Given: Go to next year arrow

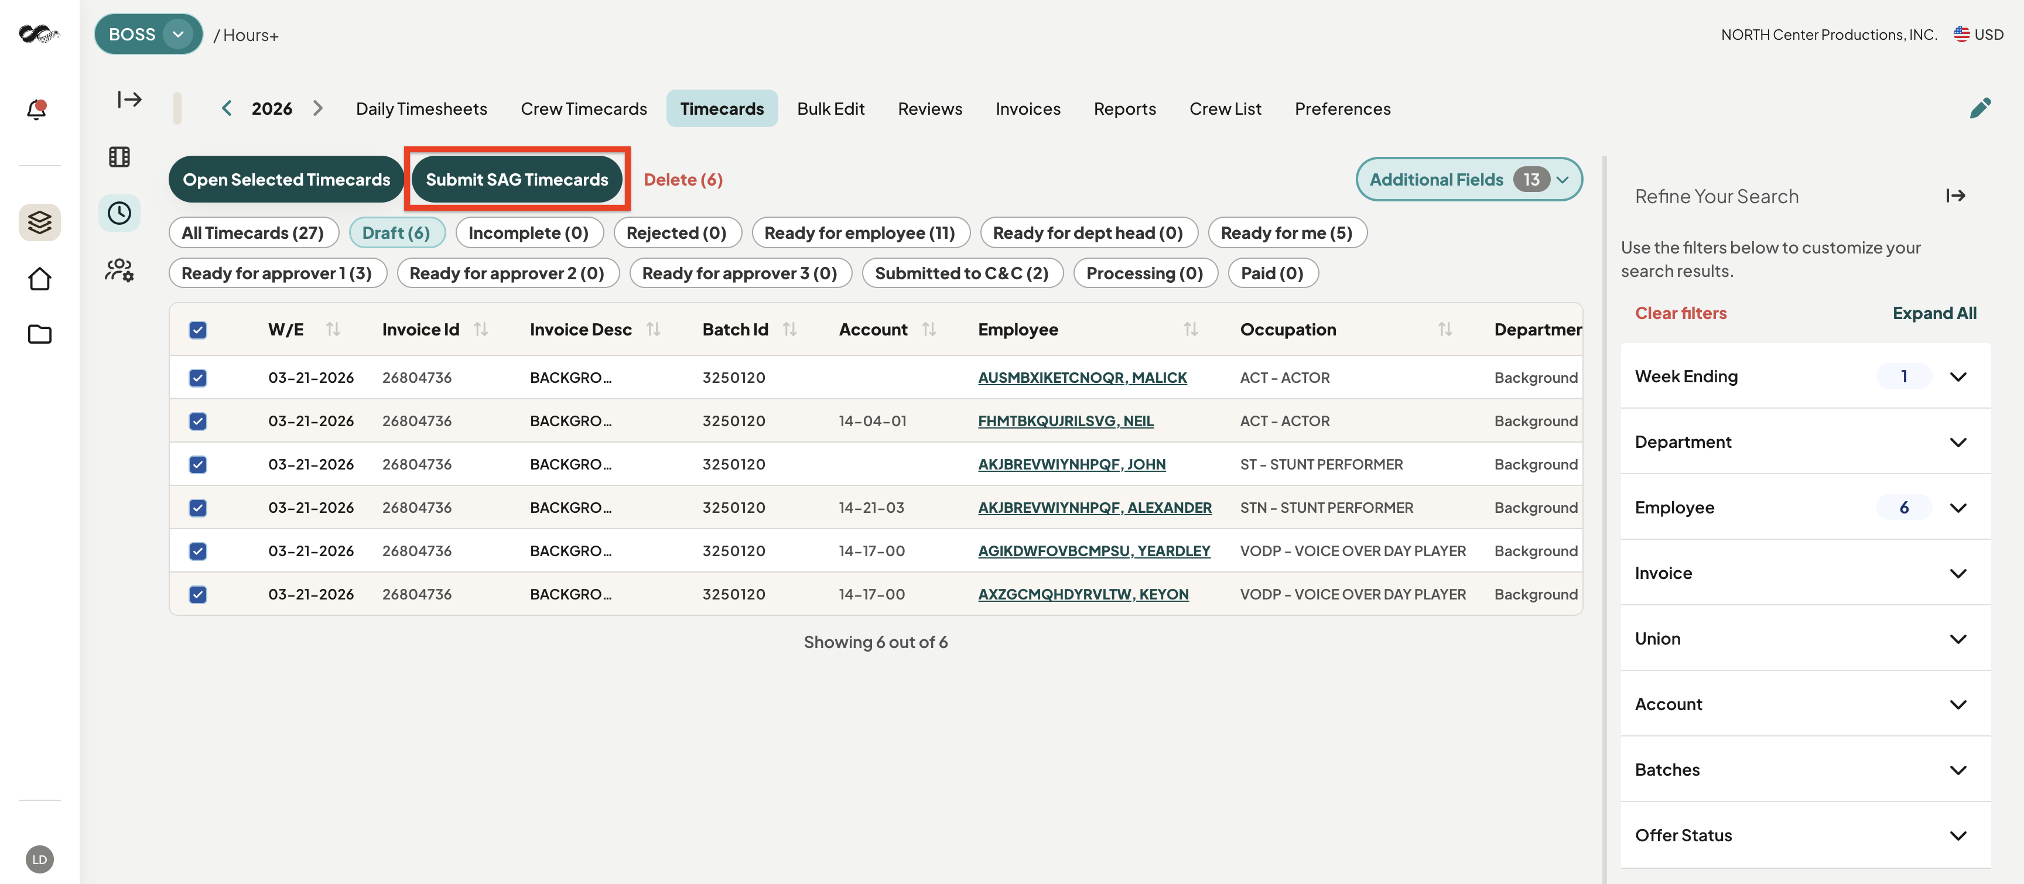Looking at the screenshot, I should click(317, 108).
